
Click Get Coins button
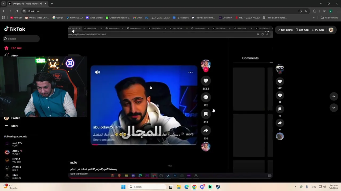point(285,30)
